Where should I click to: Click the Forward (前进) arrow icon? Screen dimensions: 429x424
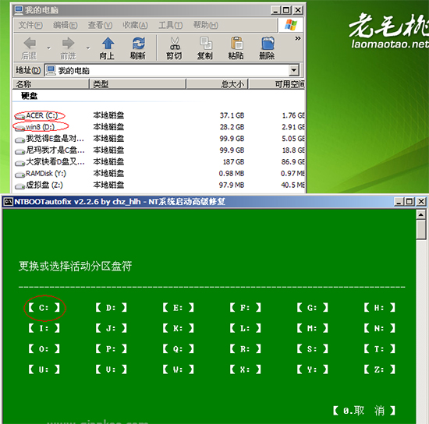pyautogui.click(x=68, y=43)
